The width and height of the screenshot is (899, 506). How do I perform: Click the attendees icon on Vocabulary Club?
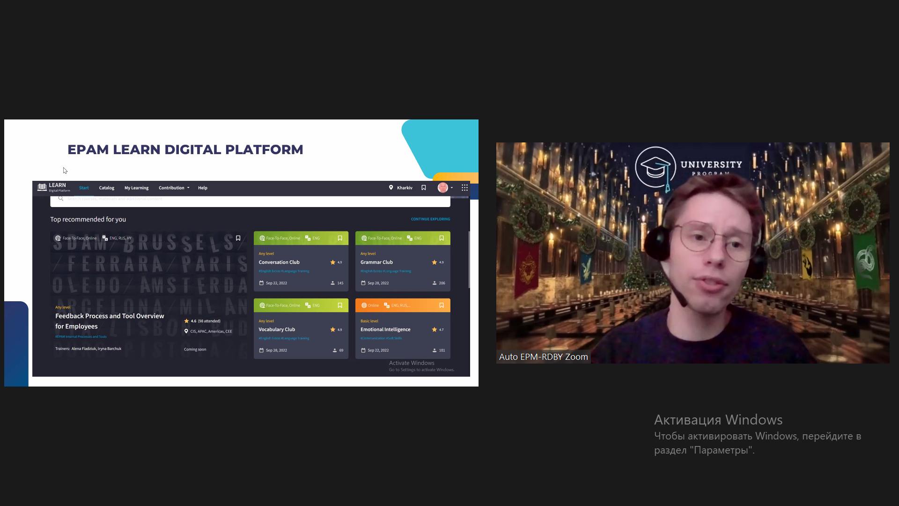335,350
